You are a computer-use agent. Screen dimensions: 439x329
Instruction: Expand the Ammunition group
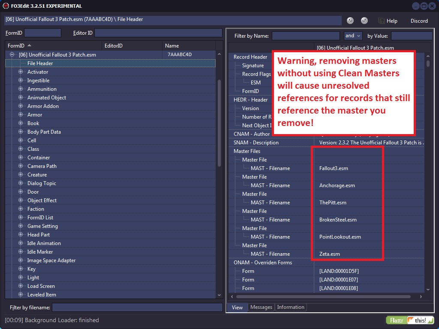point(21,89)
